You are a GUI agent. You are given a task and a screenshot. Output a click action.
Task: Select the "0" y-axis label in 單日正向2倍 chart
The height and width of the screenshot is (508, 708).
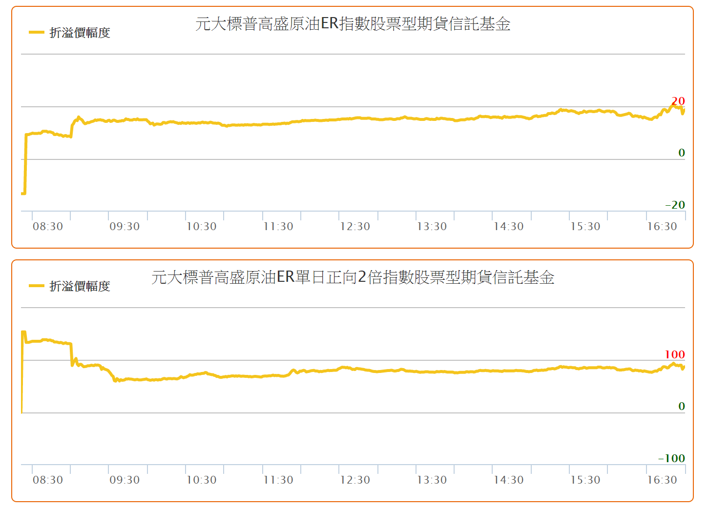click(682, 406)
